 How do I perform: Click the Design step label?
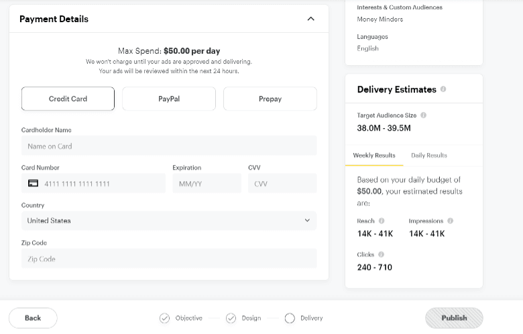[x=251, y=318]
